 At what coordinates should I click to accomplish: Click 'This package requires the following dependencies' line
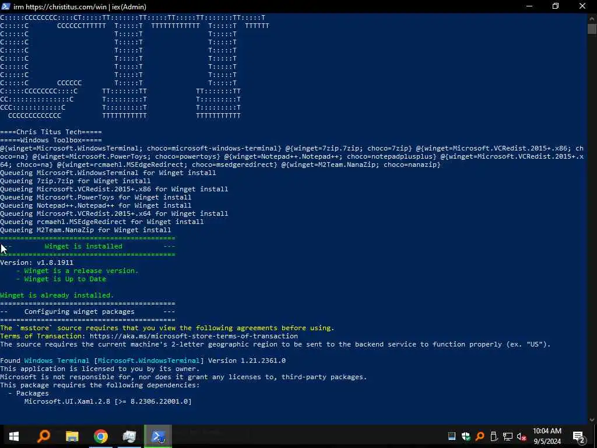100,385
